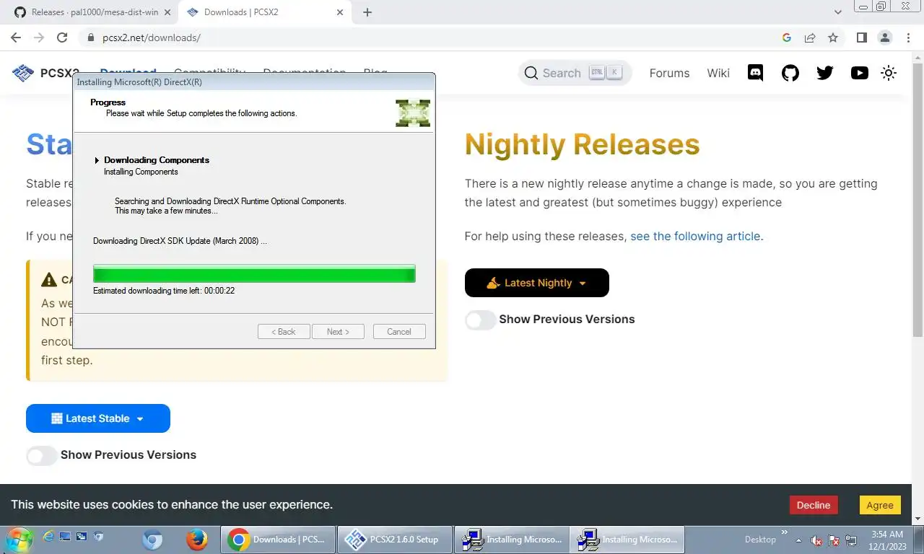The height and width of the screenshot is (554, 924).
Task: Click Show desktop icon in quick launch
Action: tap(65, 537)
